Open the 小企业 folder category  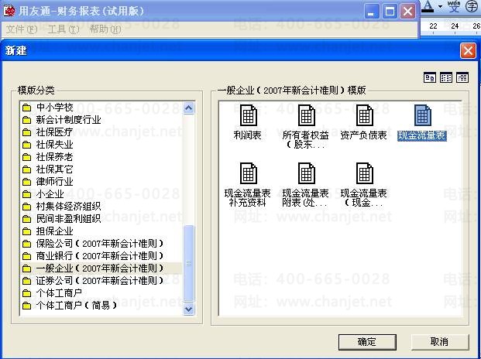(x=43, y=194)
